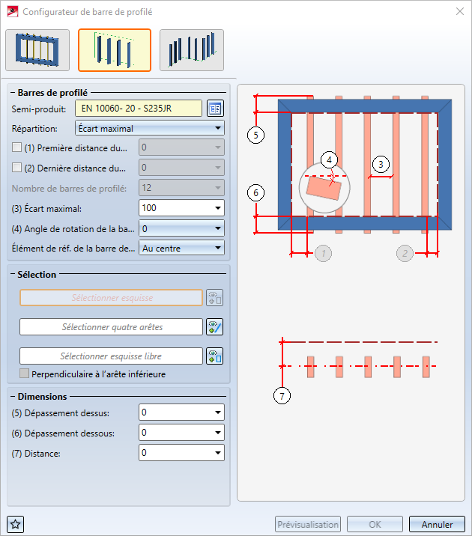This screenshot has width=472, height=536.
Task: Select the profile bars between edges mode icon
Action: 115,50
